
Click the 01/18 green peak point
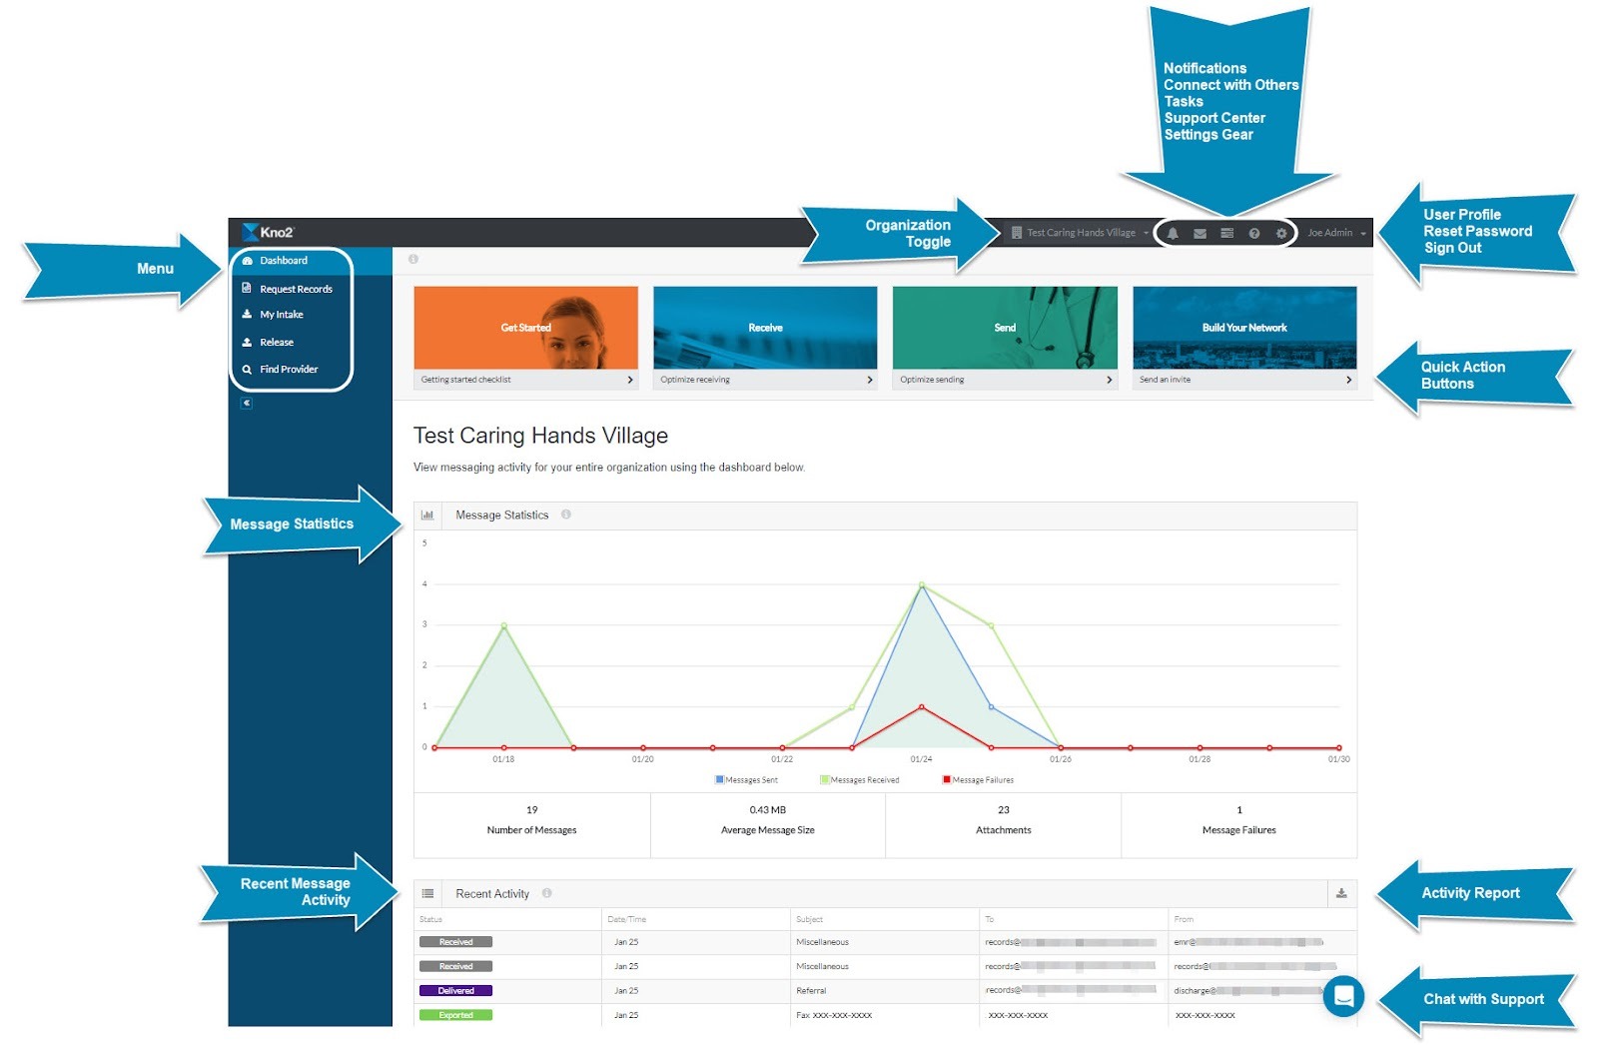pyautogui.click(x=503, y=626)
